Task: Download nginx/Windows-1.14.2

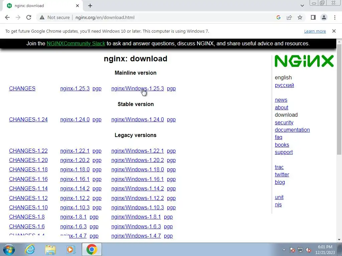Action: (x=138, y=188)
